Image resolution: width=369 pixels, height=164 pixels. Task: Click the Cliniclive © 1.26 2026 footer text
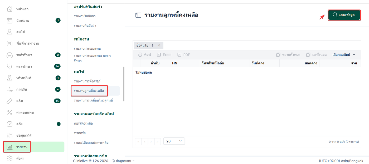point(91,161)
